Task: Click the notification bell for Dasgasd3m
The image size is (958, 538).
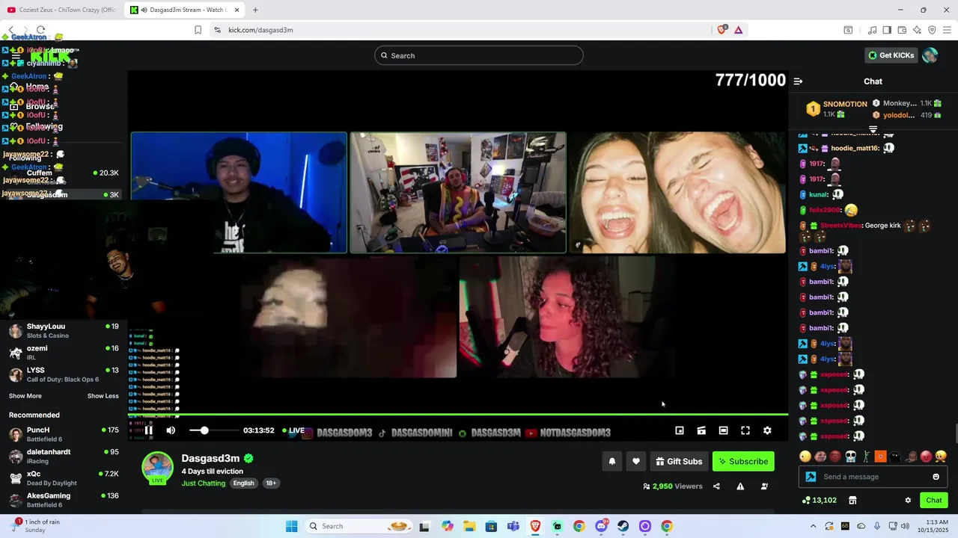Action: coord(612,462)
